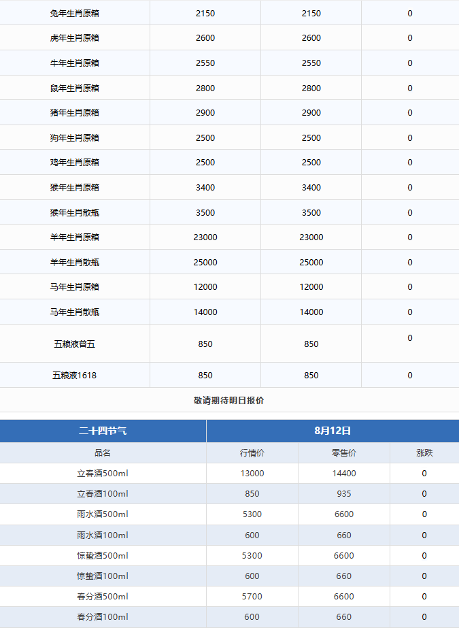Click the 二十四节气 table header
Viewport: 459px width, 628px height.
[103, 431]
